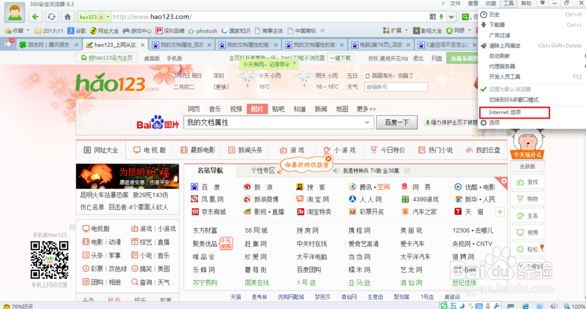Click the user avatar icon

(x=15, y=12)
